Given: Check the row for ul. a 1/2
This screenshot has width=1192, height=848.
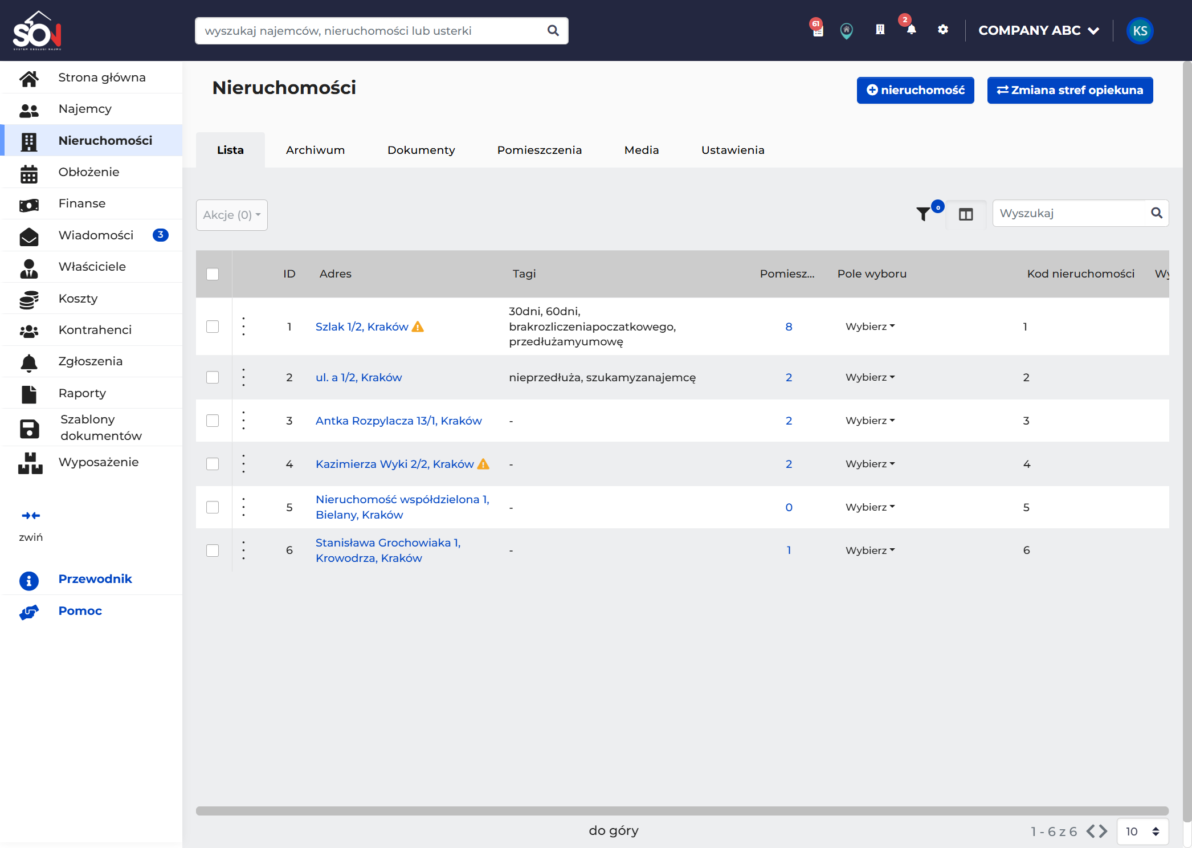Looking at the screenshot, I should 213,377.
